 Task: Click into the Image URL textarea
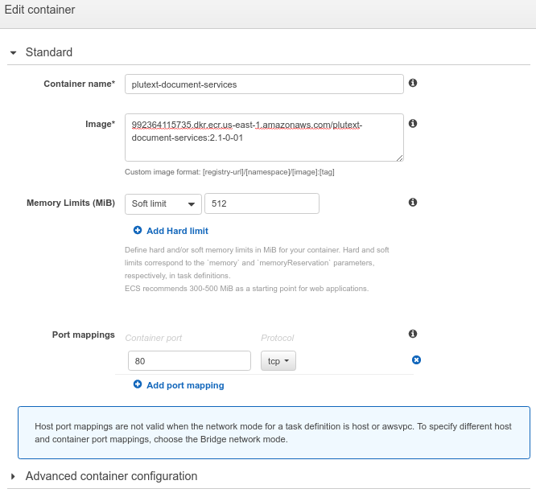coord(264,138)
